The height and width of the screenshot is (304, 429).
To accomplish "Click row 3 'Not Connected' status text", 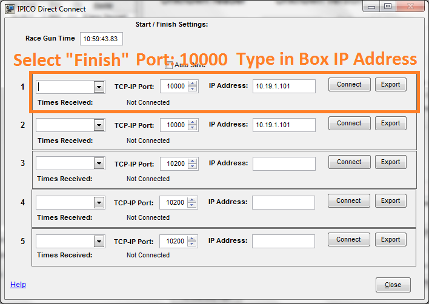I will click(x=148, y=179).
